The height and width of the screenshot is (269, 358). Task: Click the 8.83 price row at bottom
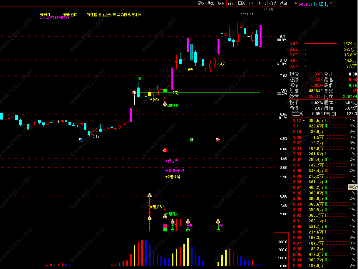pos(323,265)
